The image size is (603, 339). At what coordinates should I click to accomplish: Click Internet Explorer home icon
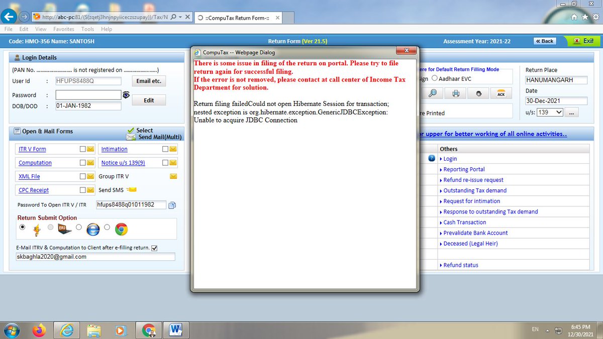[575, 17]
